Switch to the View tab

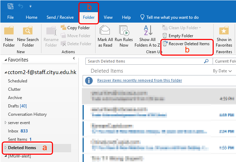[108, 17]
